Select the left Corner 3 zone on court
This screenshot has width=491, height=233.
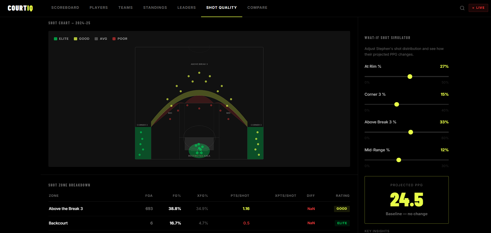(143, 143)
